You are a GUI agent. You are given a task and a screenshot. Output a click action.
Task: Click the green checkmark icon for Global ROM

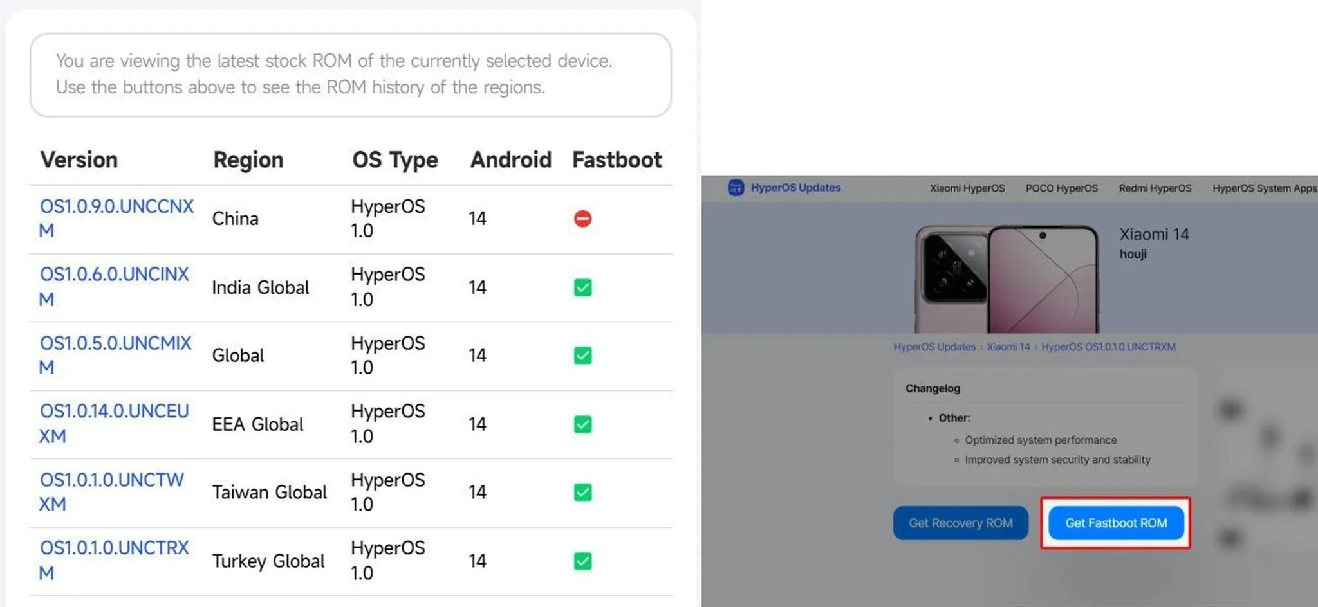(582, 356)
